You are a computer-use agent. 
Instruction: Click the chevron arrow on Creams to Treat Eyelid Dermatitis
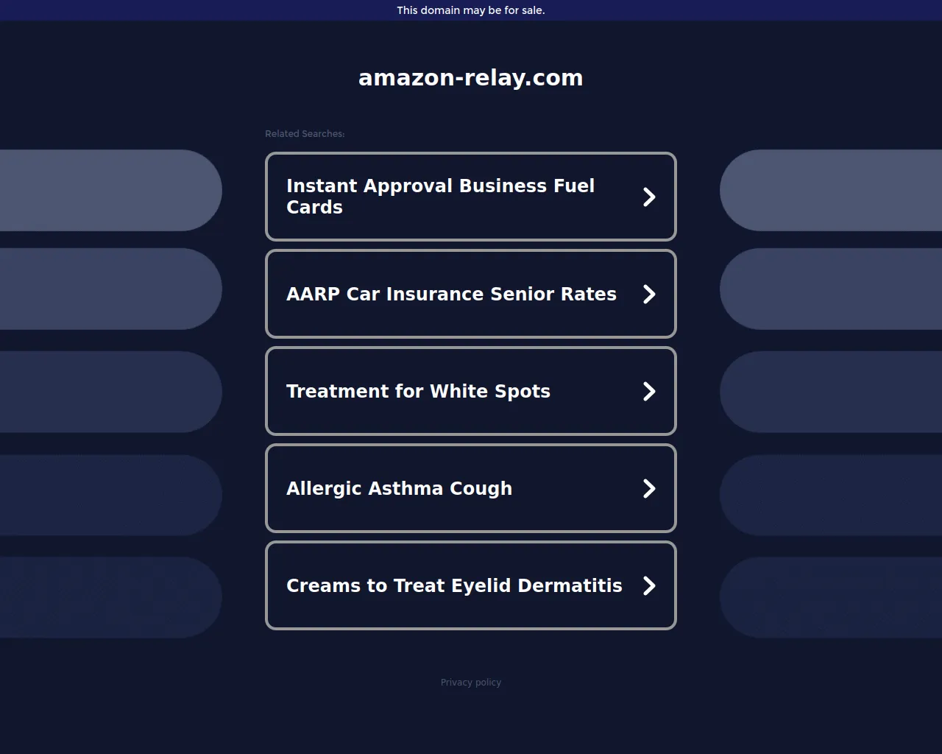pos(648,585)
